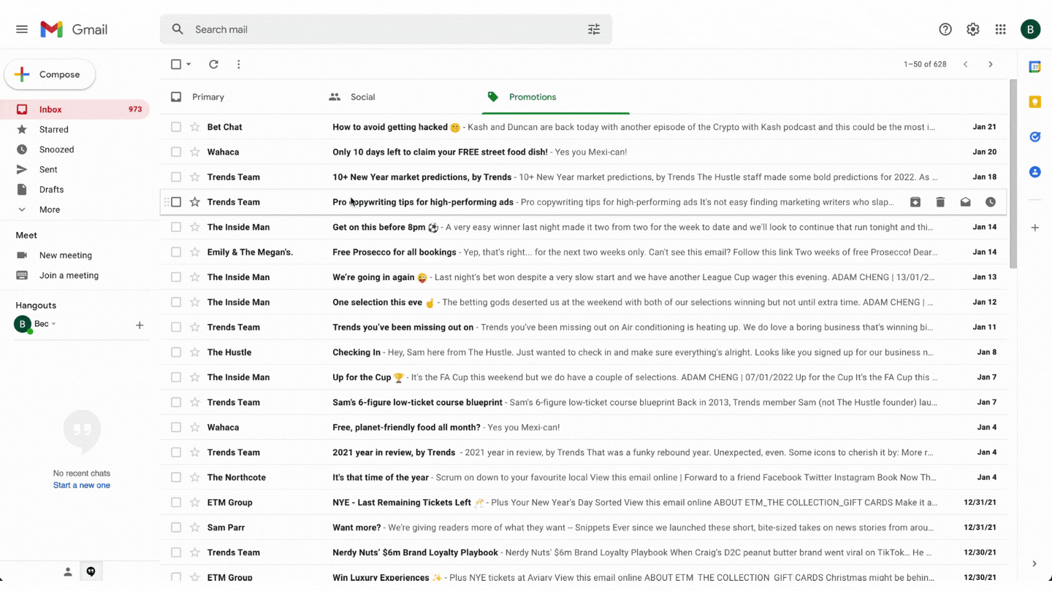Open Google account avatar B
This screenshot has width=1052, height=591.
(1031, 29)
